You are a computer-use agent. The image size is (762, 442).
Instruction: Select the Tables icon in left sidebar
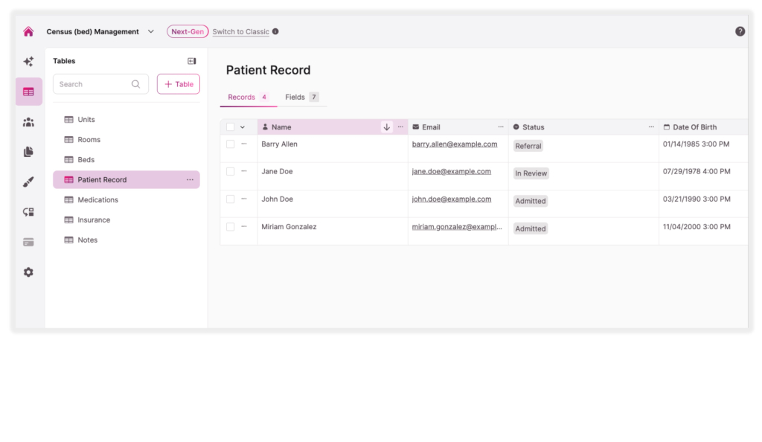pyautogui.click(x=28, y=91)
